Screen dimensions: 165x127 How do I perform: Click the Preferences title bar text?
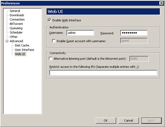pos(10,3)
